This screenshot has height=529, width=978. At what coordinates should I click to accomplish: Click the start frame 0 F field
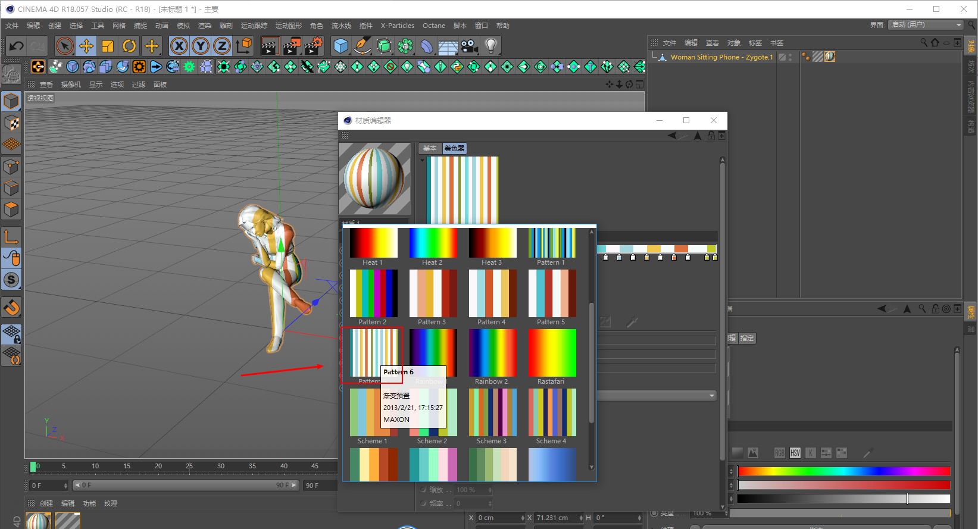click(49, 486)
